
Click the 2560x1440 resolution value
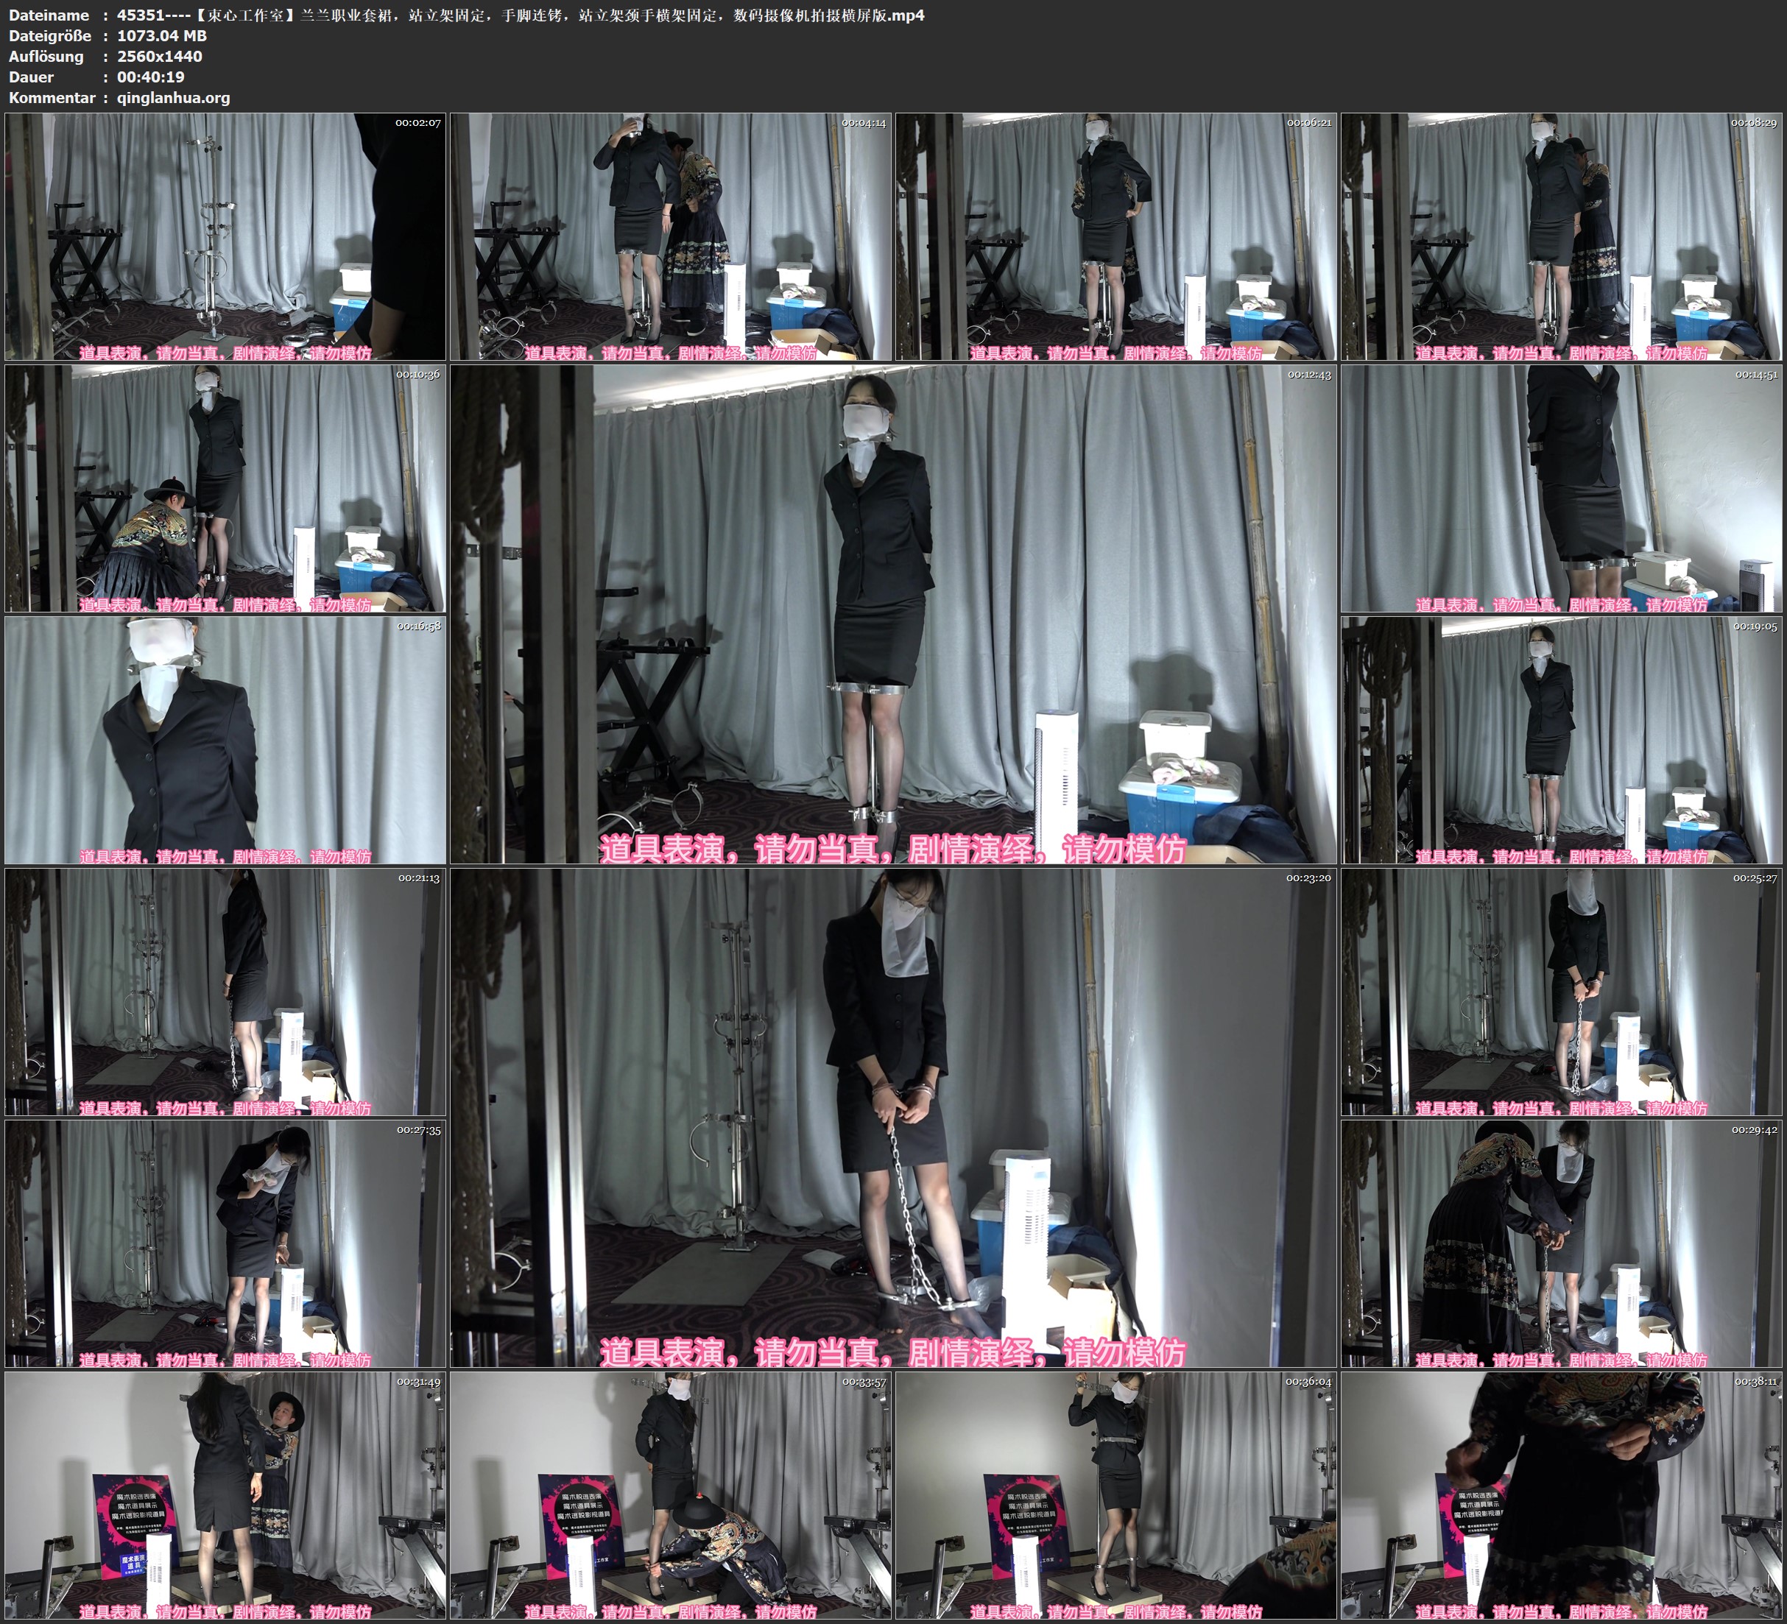coord(160,56)
